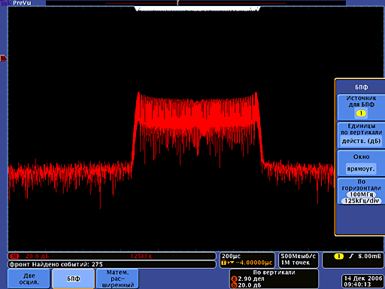Click the white record-view bracket at top
The image size is (385, 289).
pos(198,9)
